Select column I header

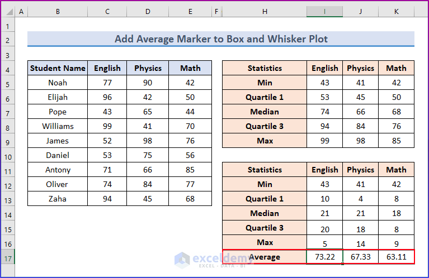click(324, 12)
